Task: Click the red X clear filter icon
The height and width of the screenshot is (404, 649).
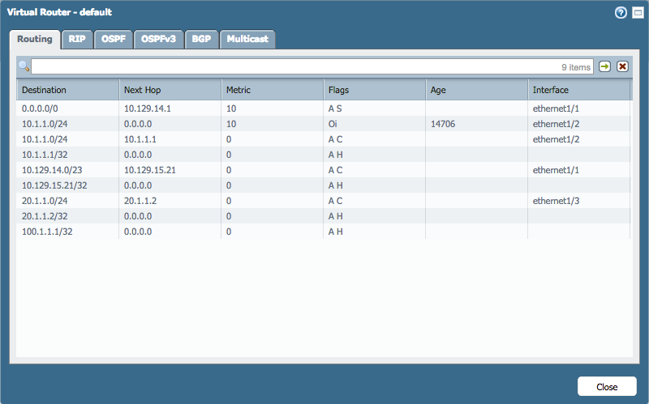Action: click(622, 66)
